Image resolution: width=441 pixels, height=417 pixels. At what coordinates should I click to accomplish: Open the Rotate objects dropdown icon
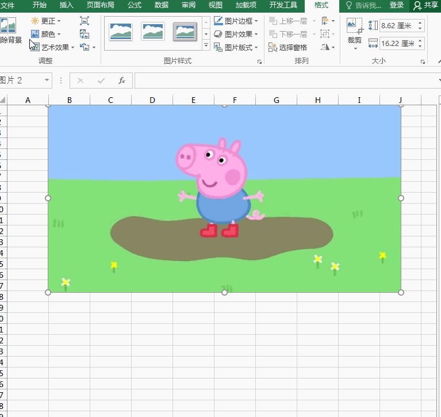(x=328, y=47)
